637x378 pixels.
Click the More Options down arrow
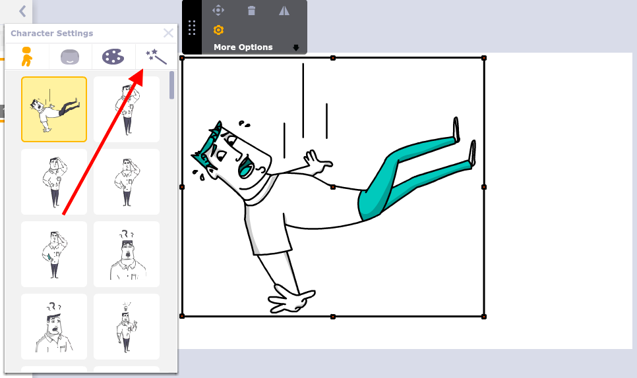point(295,48)
